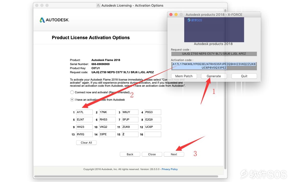Click the Close button beside Back
The width and height of the screenshot is (291, 182).
click(152, 154)
